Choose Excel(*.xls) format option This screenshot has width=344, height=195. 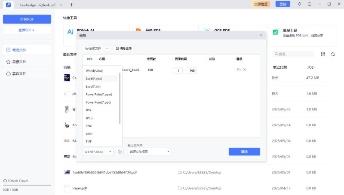(x=101, y=86)
